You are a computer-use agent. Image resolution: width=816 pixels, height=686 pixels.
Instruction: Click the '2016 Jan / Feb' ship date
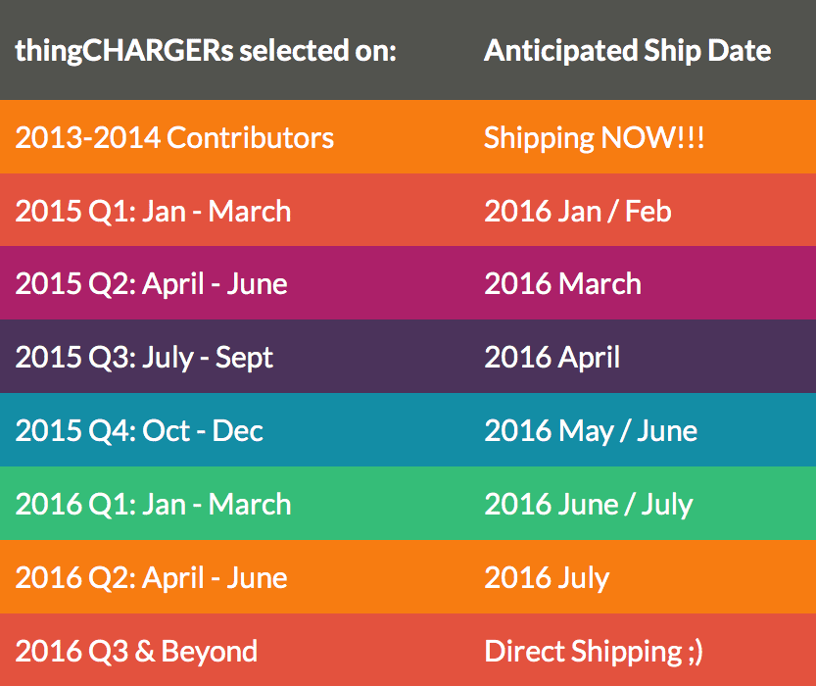coord(578,212)
